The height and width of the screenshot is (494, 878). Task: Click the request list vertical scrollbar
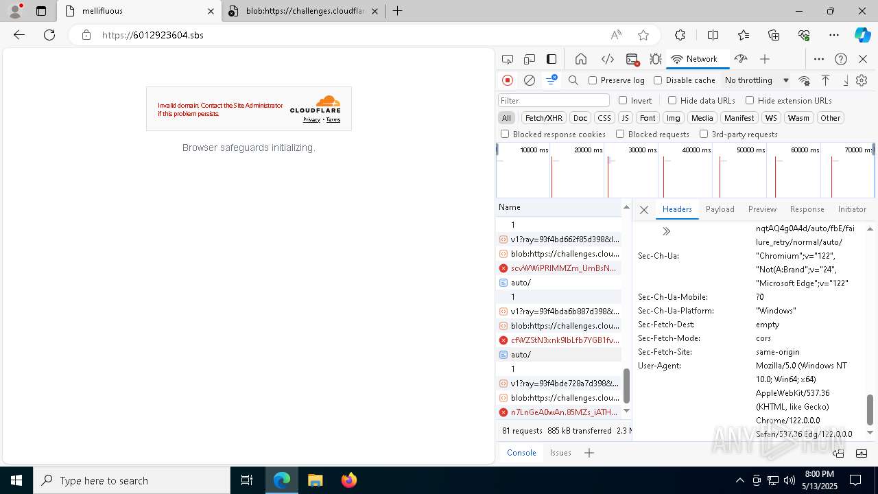click(626, 386)
